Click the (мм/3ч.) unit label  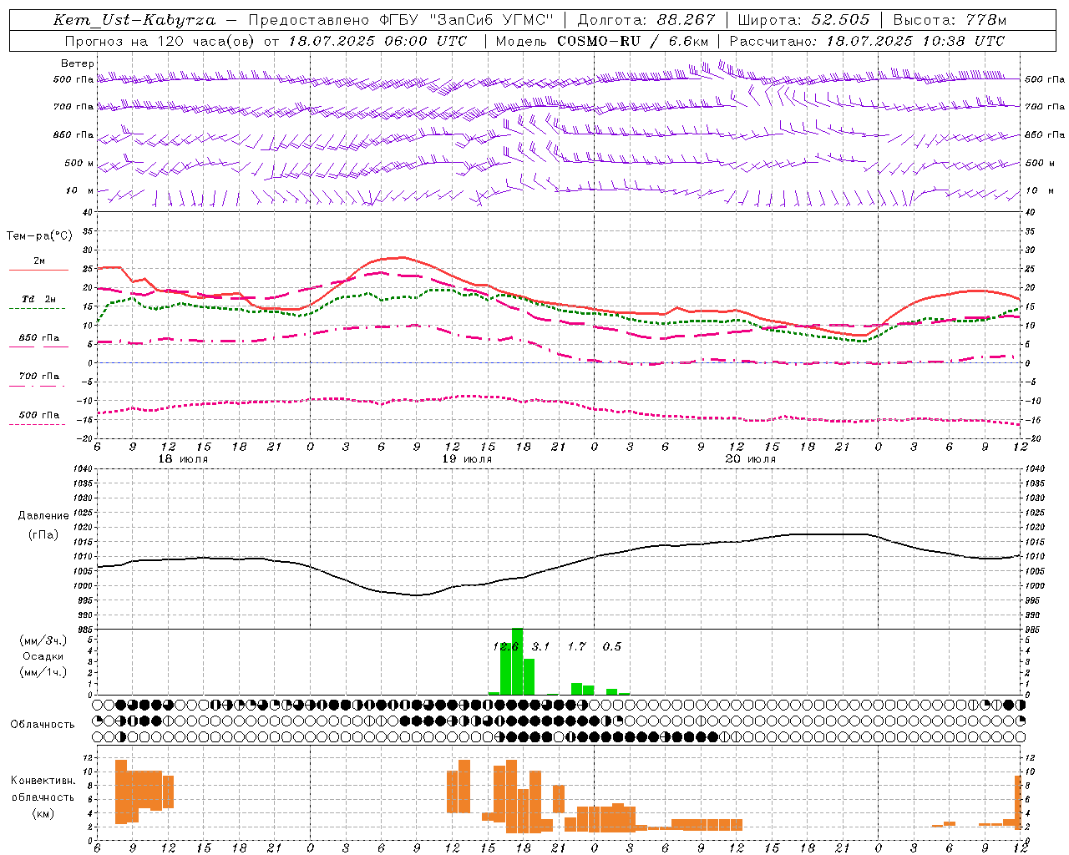[x=43, y=640]
